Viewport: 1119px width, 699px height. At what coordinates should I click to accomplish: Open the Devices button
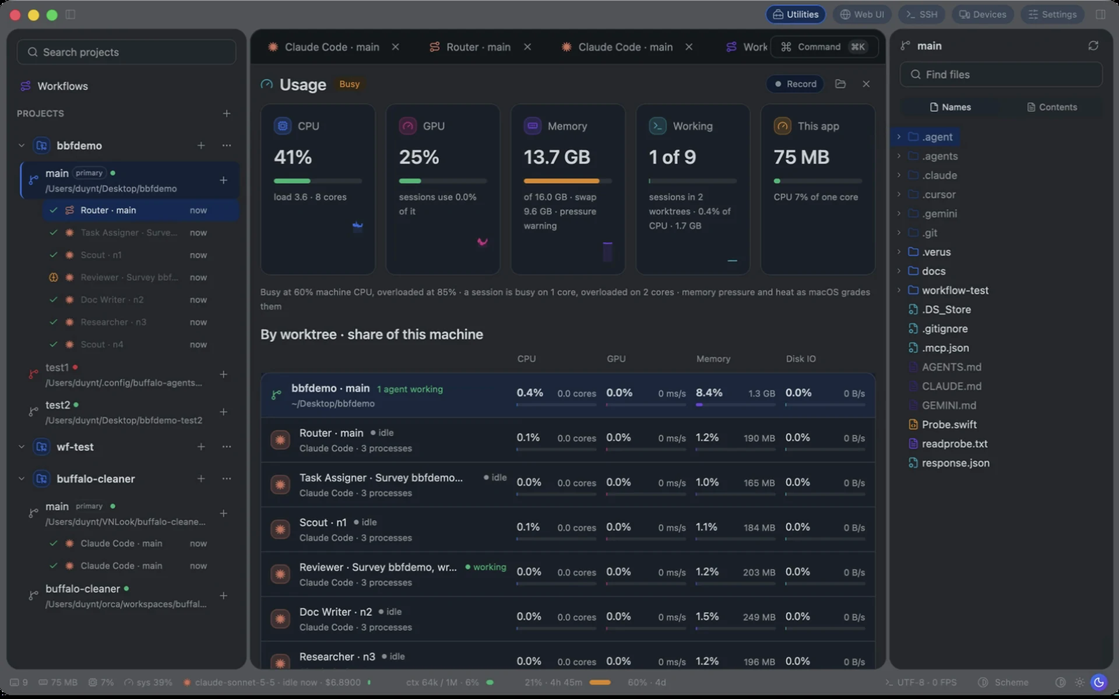[x=983, y=15]
